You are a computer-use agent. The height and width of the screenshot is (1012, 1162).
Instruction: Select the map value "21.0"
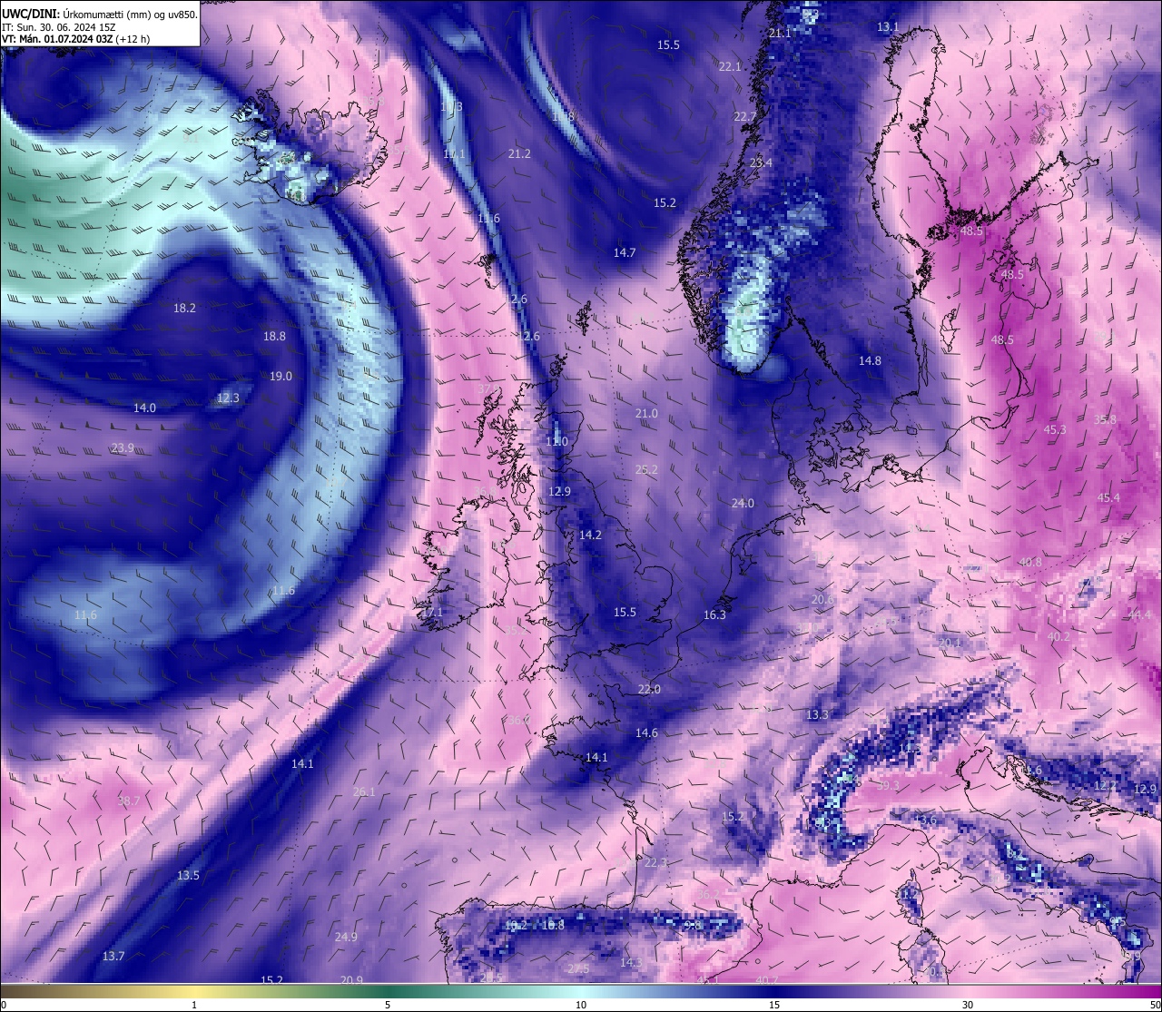(646, 414)
